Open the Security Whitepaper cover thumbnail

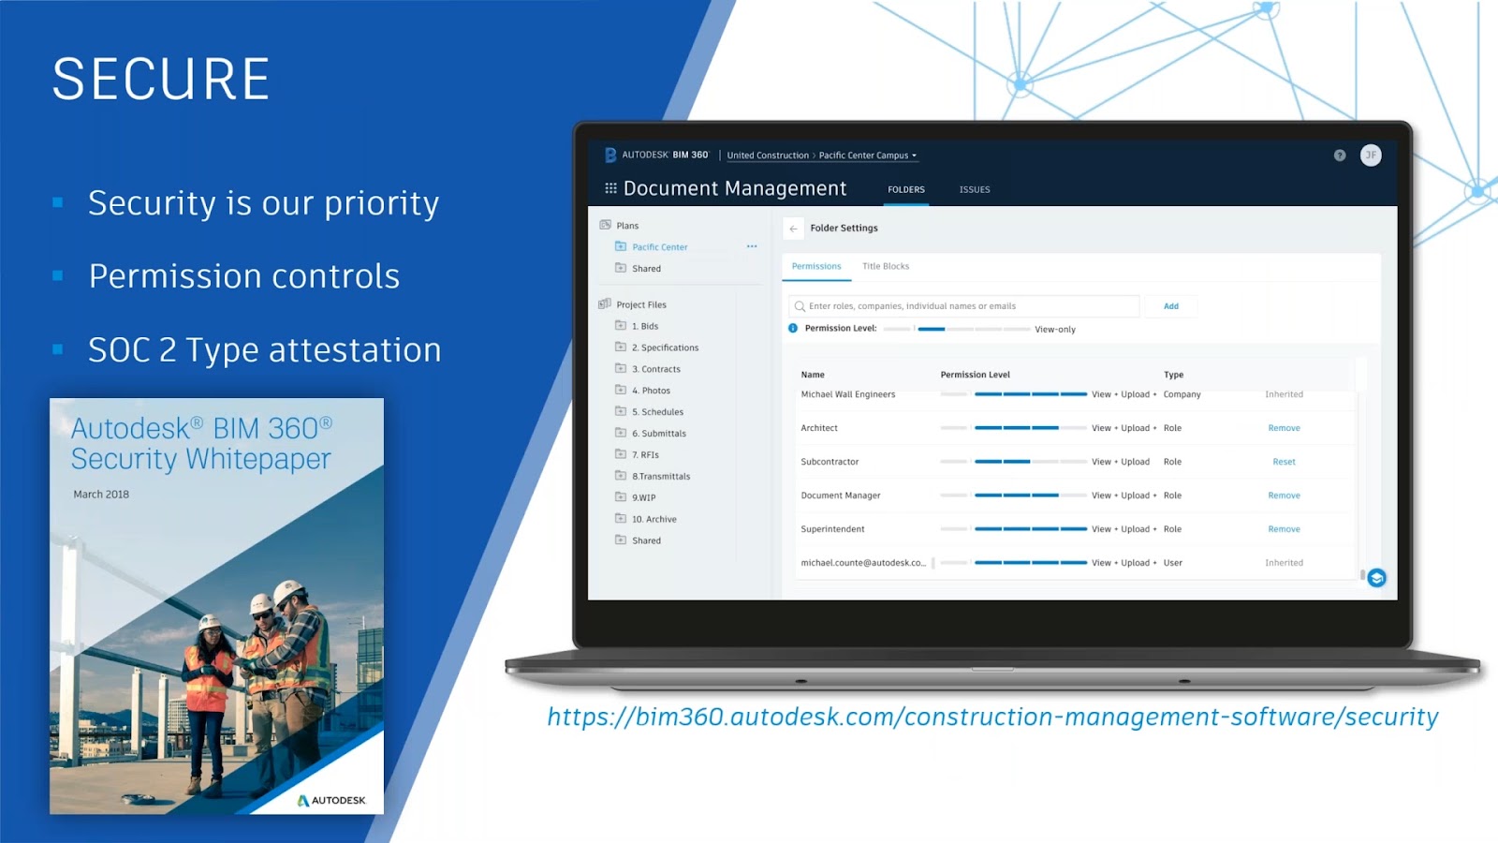[216, 606]
